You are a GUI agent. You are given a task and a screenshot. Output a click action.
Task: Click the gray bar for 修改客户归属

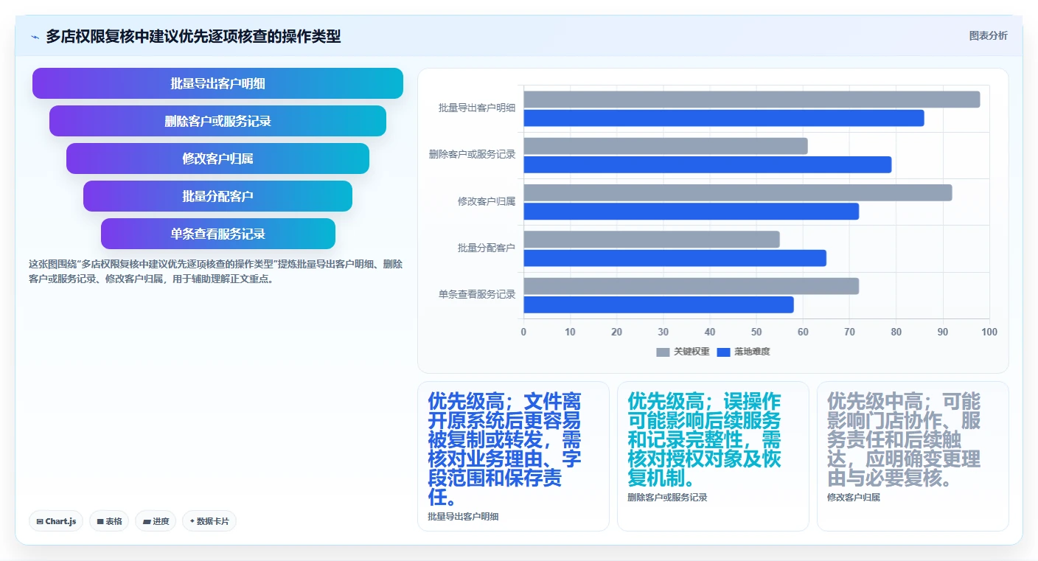pos(738,192)
